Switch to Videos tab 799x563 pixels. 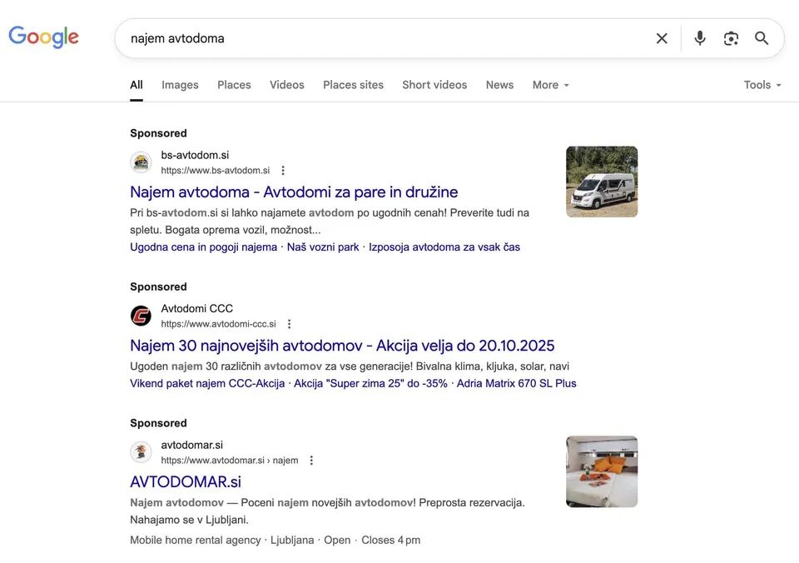(x=287, y=85)
